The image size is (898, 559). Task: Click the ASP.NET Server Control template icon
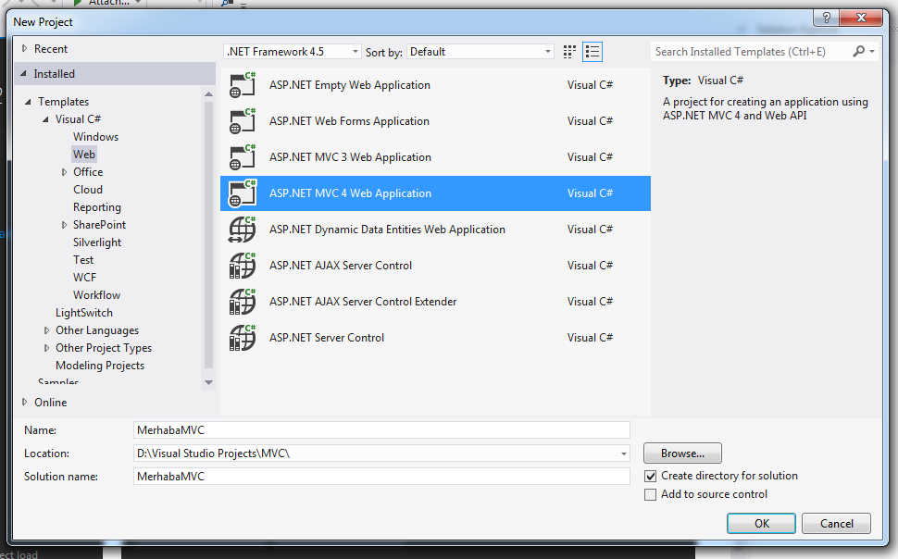pos(243,338)
